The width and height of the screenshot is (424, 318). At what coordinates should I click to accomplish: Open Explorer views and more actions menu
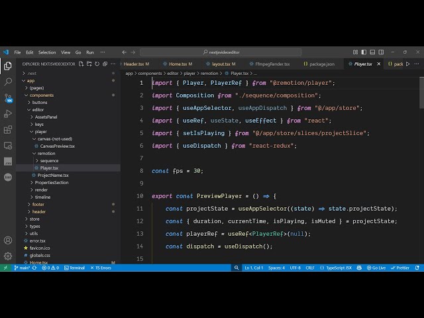pos(113,64)
